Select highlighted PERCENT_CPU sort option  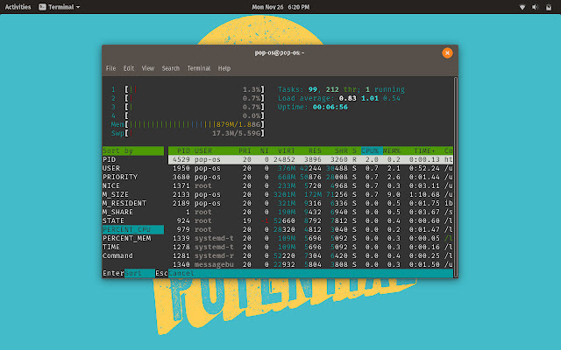[133, 229]
